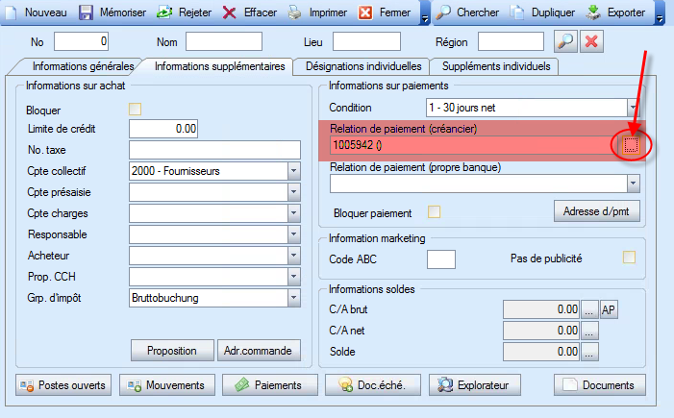This screenshot has height=418, width=674.
Task: Select Informations supplémentaires tab
Action: [219, 66]
